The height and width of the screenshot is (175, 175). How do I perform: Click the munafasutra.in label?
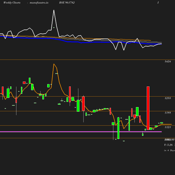point(39,3)
